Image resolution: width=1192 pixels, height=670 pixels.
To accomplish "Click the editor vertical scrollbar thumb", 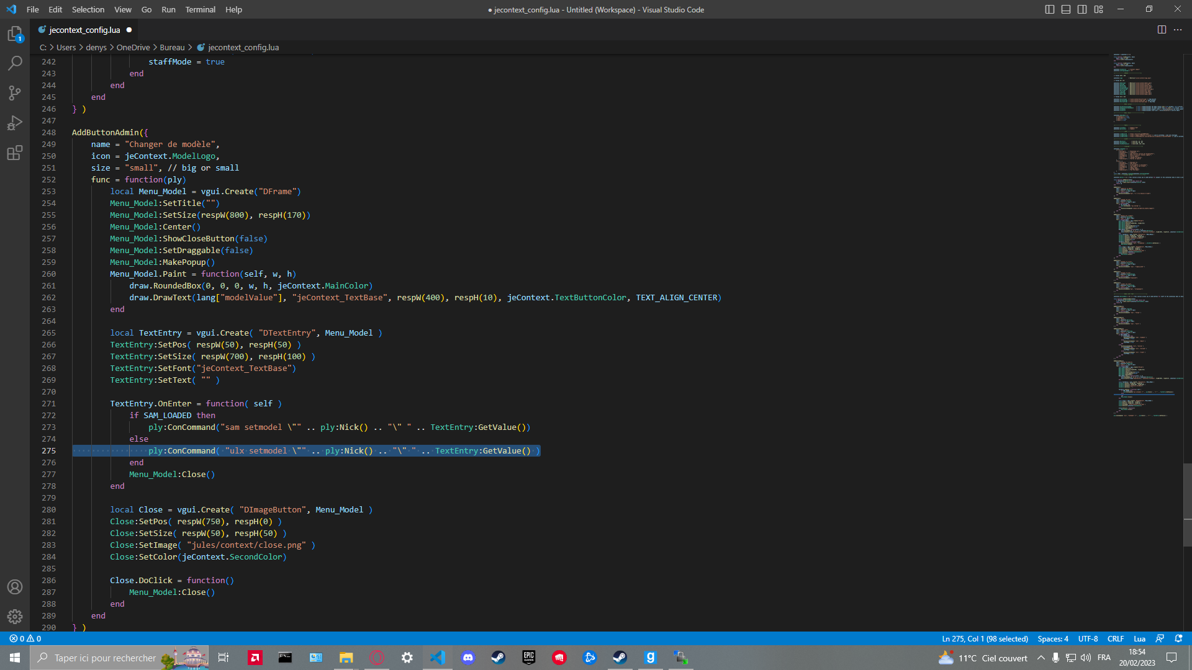I will (x=1187, y=504).
